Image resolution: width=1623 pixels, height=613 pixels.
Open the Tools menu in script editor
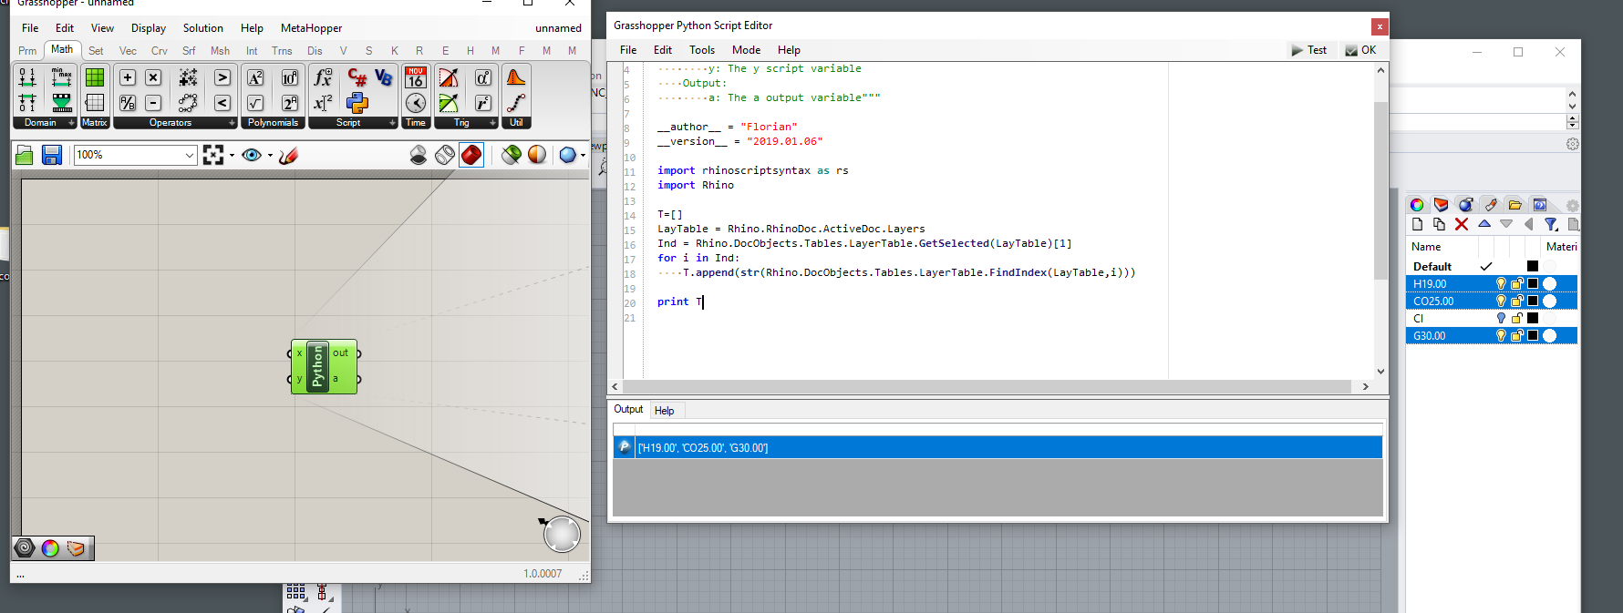click(x=701, y=50)
